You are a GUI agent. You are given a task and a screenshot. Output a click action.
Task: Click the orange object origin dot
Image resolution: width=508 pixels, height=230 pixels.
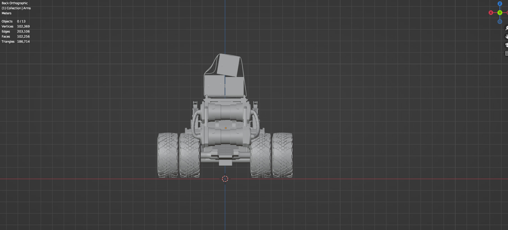226,128
